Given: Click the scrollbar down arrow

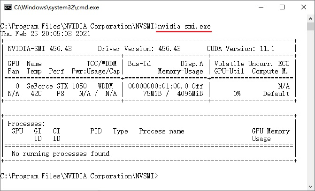Looking at the screenshot, I should (x=310, y=187).
